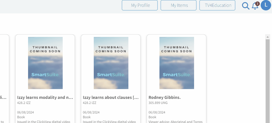Viewport: 272px width, 123px height.
Task: Select date 06/08/2024 on Izzy modality card
Action: click(25, 112)
